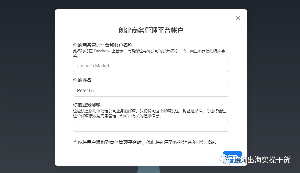Focus the 你的姓名 field containing Peter Lu

tap(151, 91)
